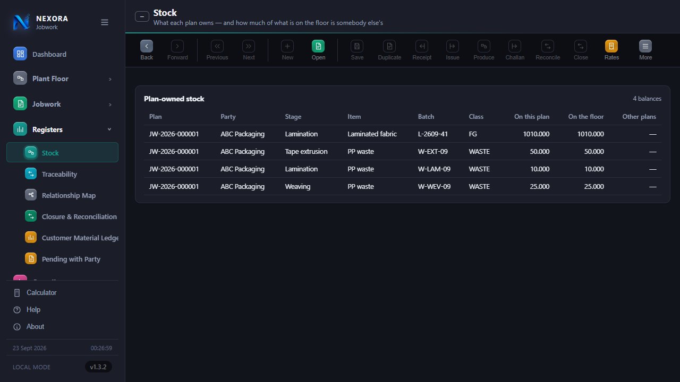Click the Tape extrusion stage cell
This screenshot has width=680, height=382.
[306, 152]
